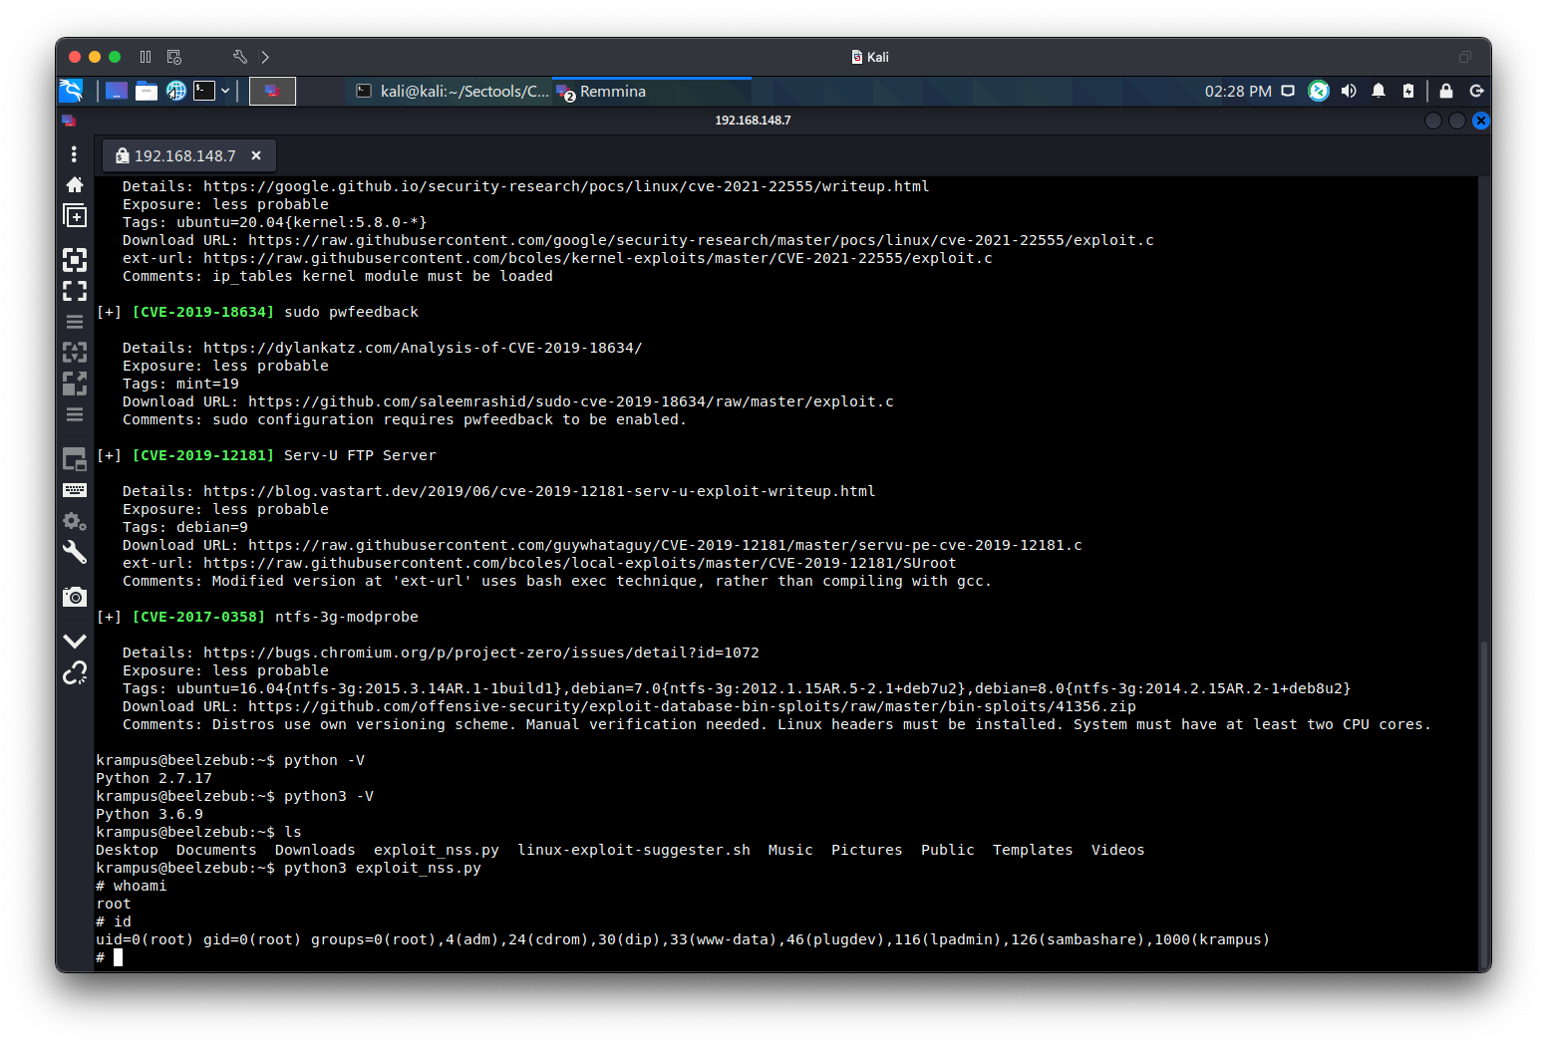Click the bugs.chromium.org project-zero URL

[481, 653]
